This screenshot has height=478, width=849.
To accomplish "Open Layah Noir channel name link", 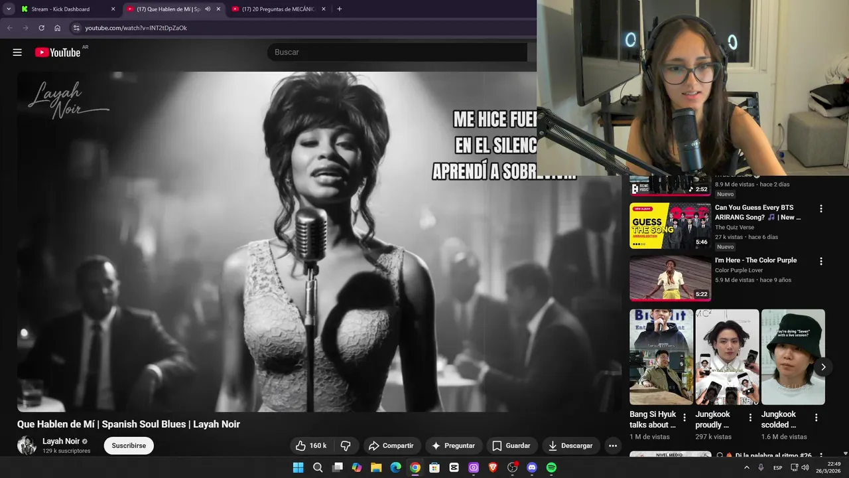I will point(61,441).
